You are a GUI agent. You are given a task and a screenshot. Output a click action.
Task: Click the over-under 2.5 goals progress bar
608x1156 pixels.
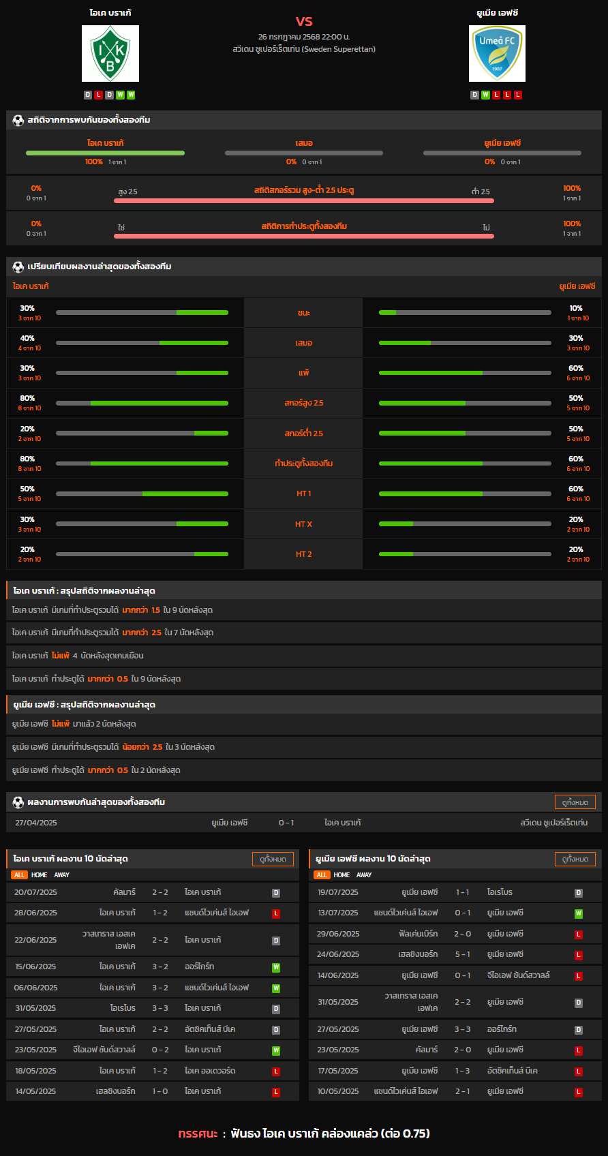(304, 201)
